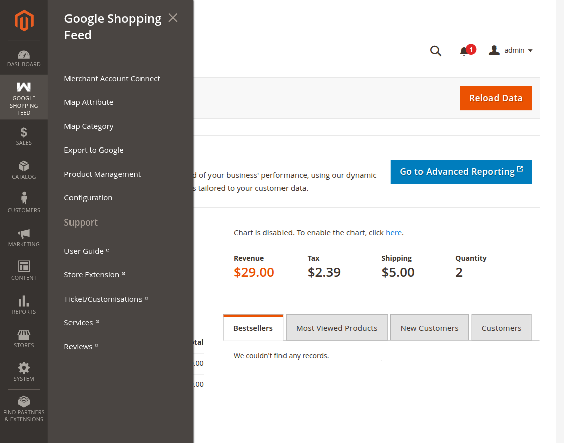Open the Sales dollar icon
The width and height of the screenshot is (564, 443).
click(24, 132)
